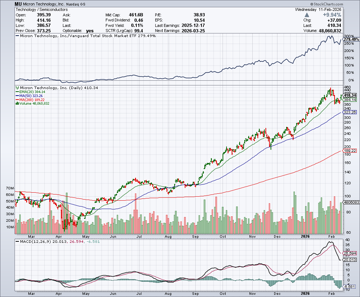Viewport: 360px width, 297px height.
Task: Click the Sep label on price chart axis
Action: [195, 236]
